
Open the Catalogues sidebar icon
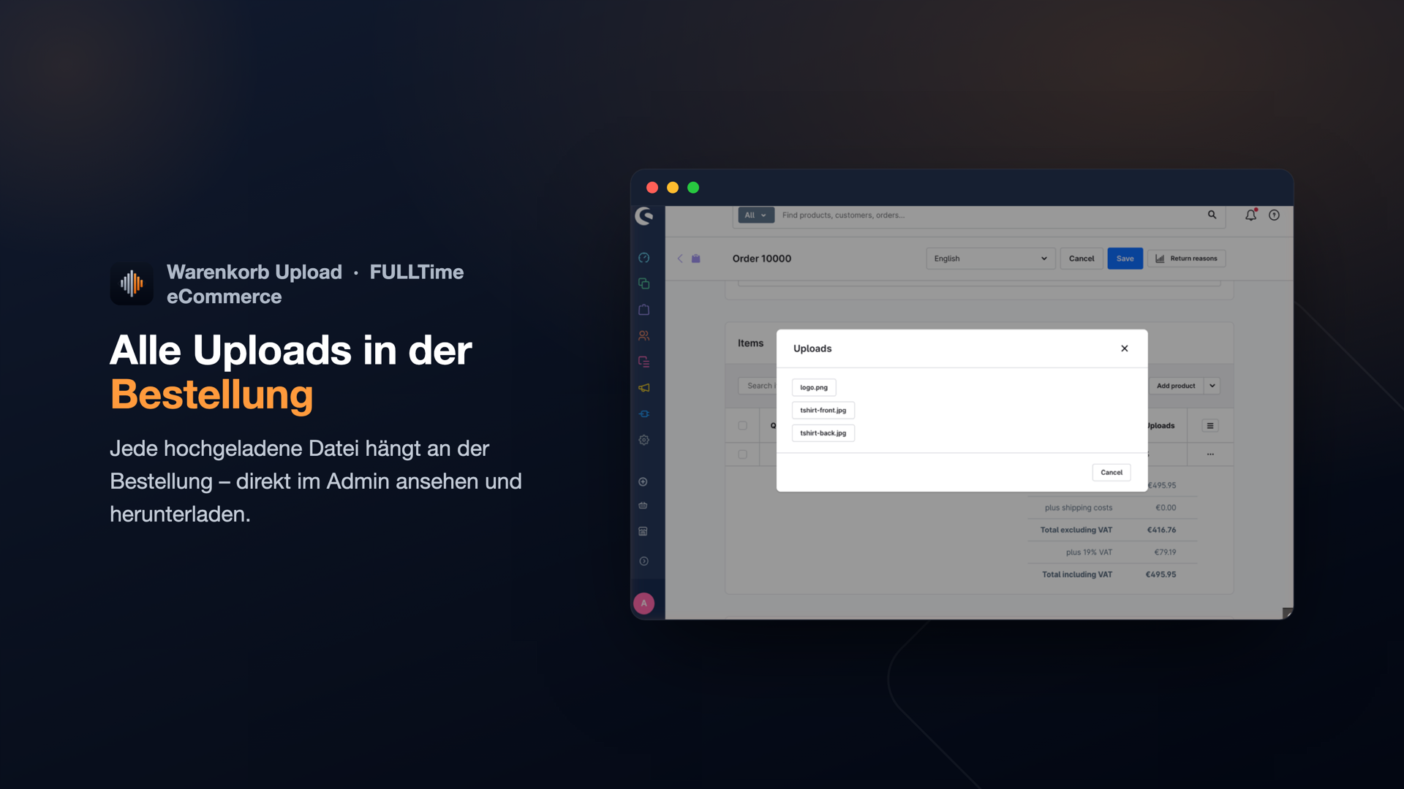643,283
